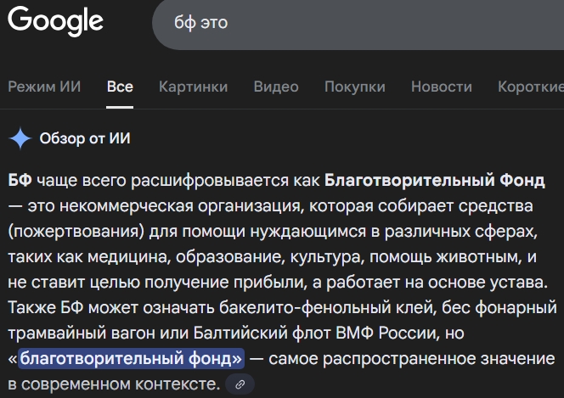Viewport: 564px width, 398px height.
Task: Open the "Картинки" tab
Action: tap(193, 87)
